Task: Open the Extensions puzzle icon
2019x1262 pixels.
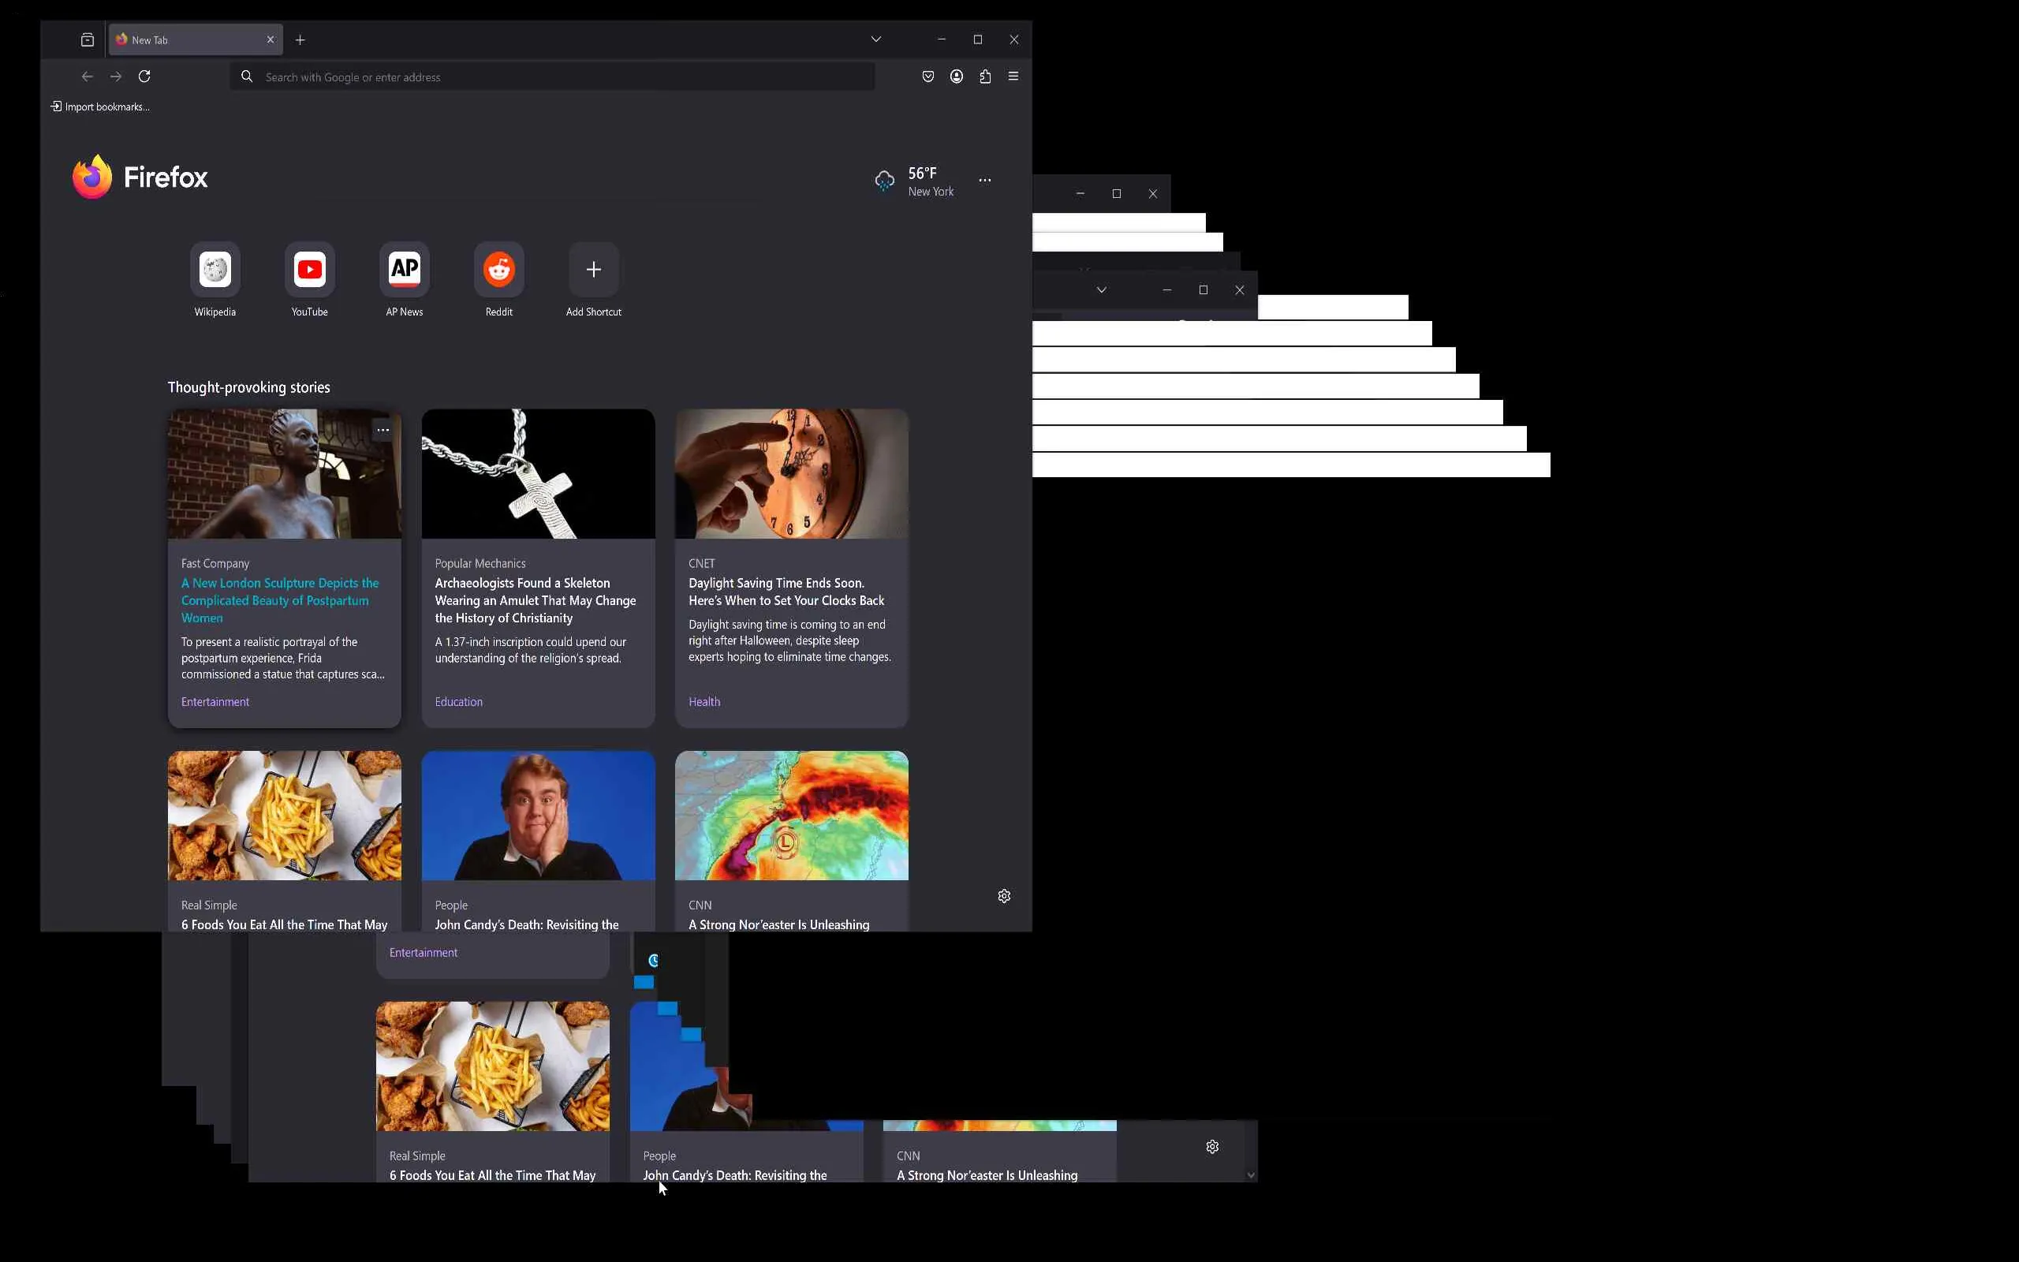Action: tap(985, 77)
